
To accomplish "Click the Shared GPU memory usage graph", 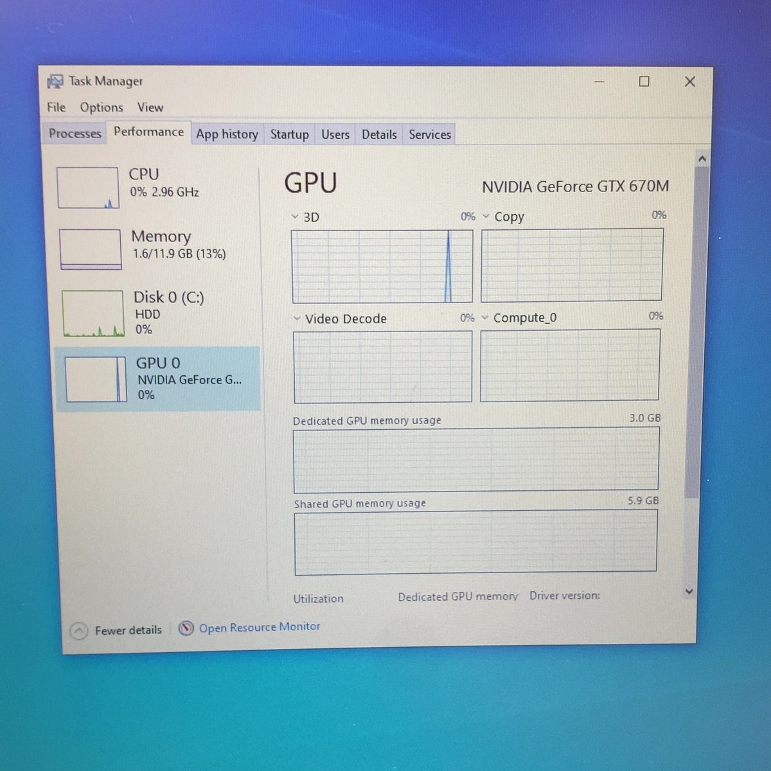I will click(x=475, y=542).
